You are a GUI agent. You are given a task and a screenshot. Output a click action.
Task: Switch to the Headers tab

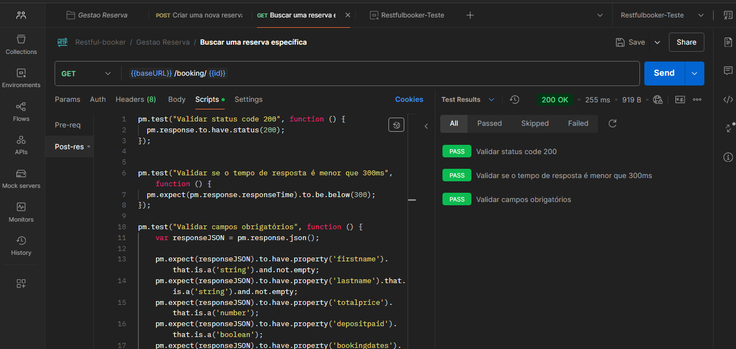coord(135,100)
